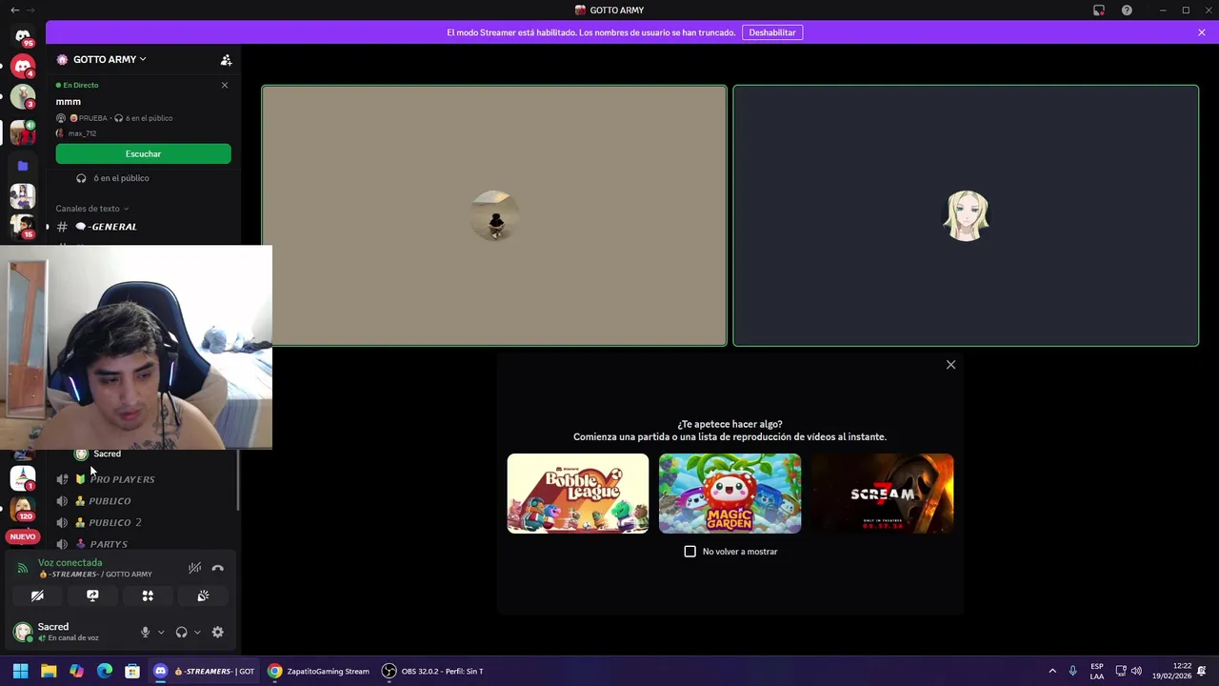Open the soundboard

click(203, 595)
